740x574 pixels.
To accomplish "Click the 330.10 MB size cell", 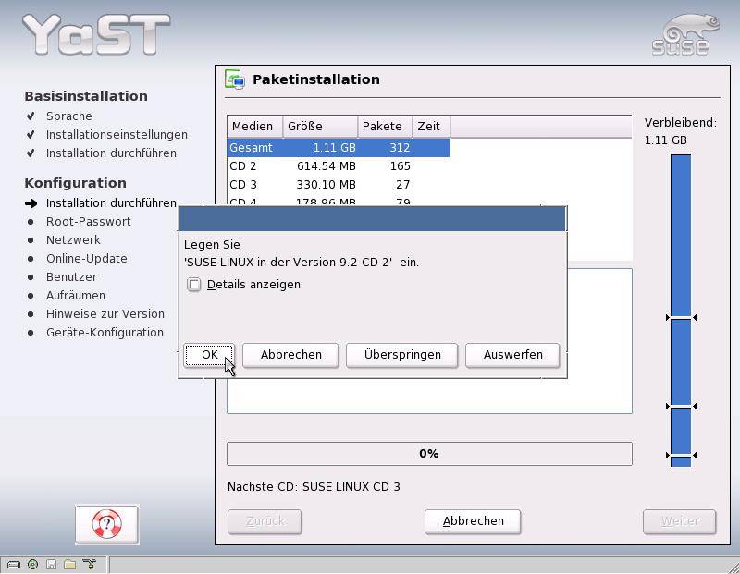I will 327,185.
